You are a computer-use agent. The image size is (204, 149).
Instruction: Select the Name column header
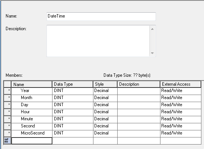pos(32,84)
